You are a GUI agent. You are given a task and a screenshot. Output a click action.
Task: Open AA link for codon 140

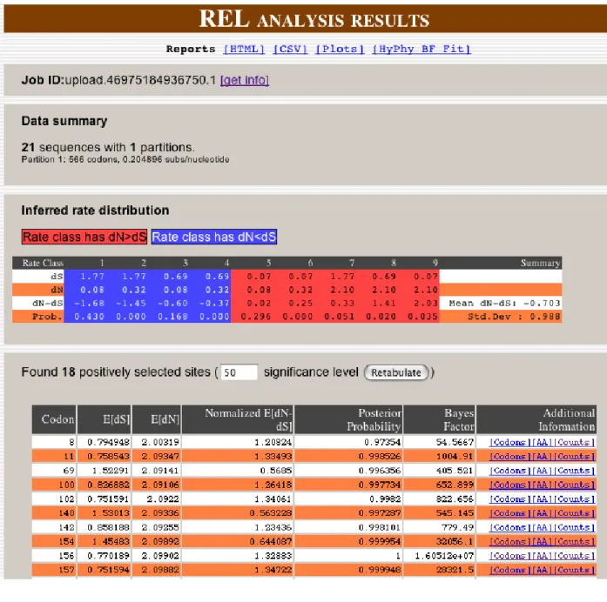pyautogui.click(x=542, y=513)
